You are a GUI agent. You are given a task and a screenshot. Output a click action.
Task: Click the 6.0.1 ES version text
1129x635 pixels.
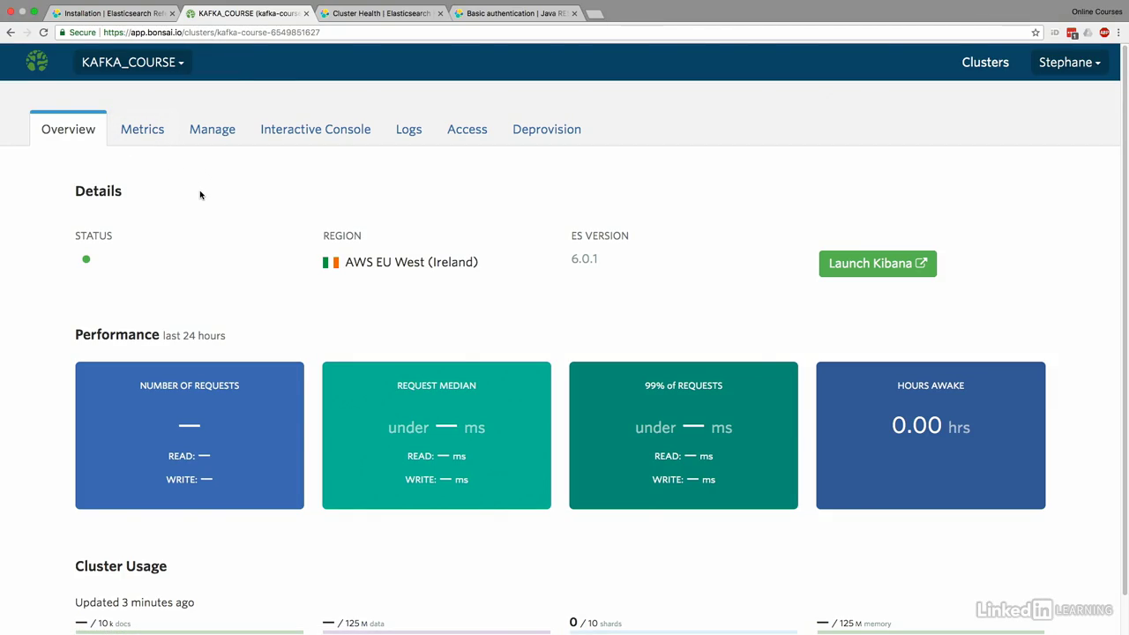tap(584, 258)
